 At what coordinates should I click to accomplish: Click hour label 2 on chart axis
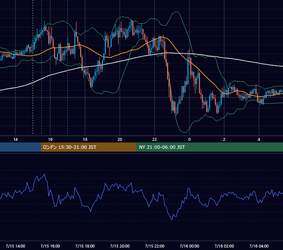point(224,140)
